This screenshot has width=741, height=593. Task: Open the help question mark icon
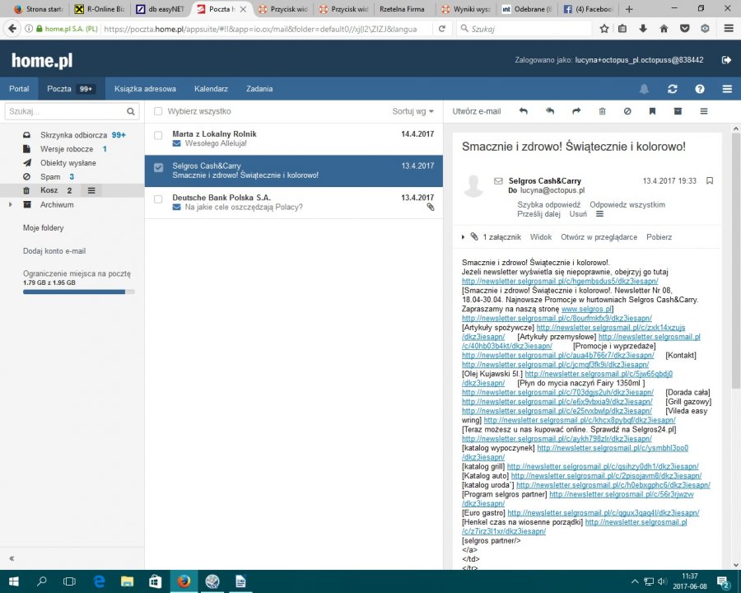[700, 89]
